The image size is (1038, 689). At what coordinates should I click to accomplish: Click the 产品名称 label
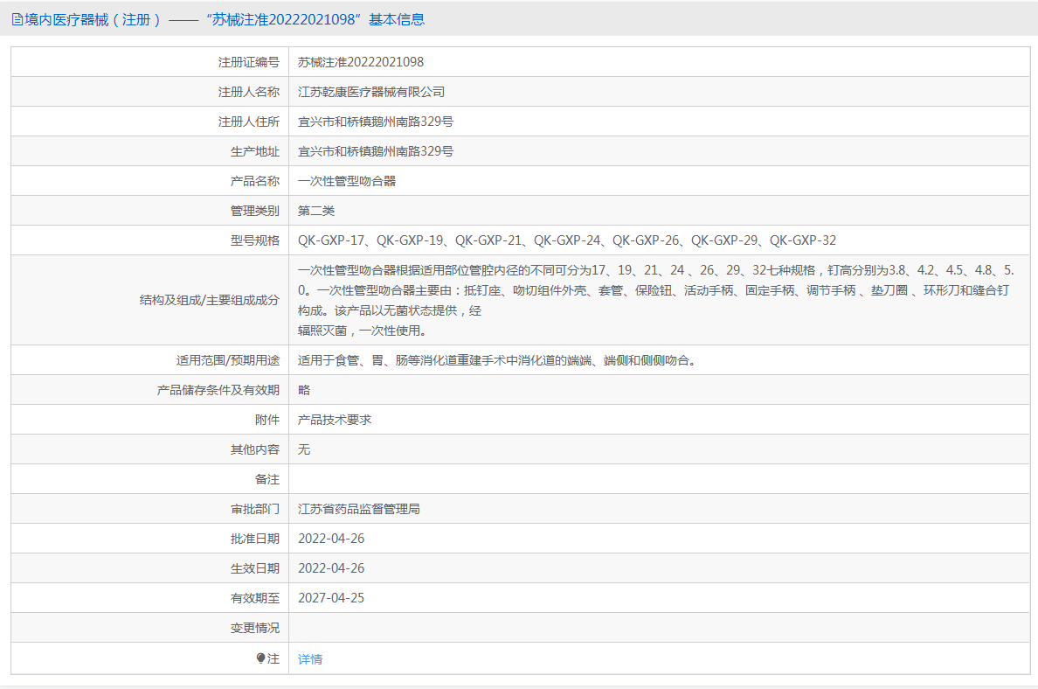tap(255, 181)
